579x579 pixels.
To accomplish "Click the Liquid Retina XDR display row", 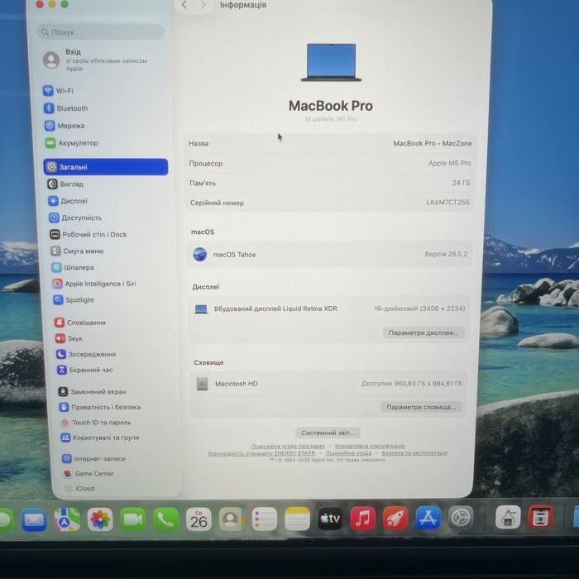I will pos(329,309).
